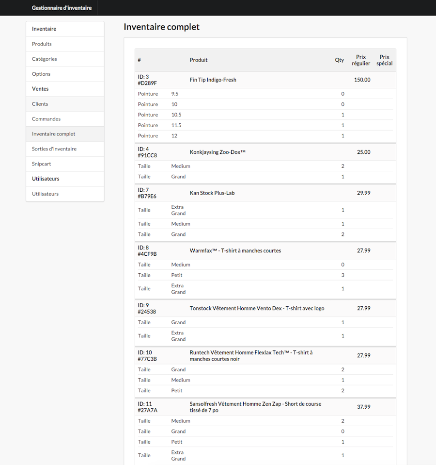This screenshot has width=436, height=465.
Task: Click the ID: 10 #77C3B cell
Action: 147,356
